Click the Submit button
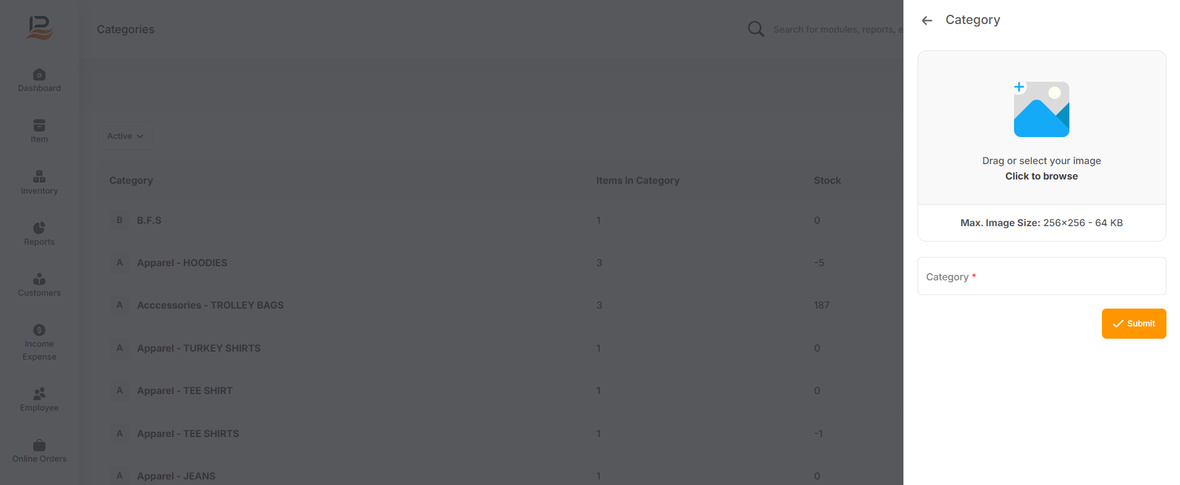 click(x=1133, y=323)
